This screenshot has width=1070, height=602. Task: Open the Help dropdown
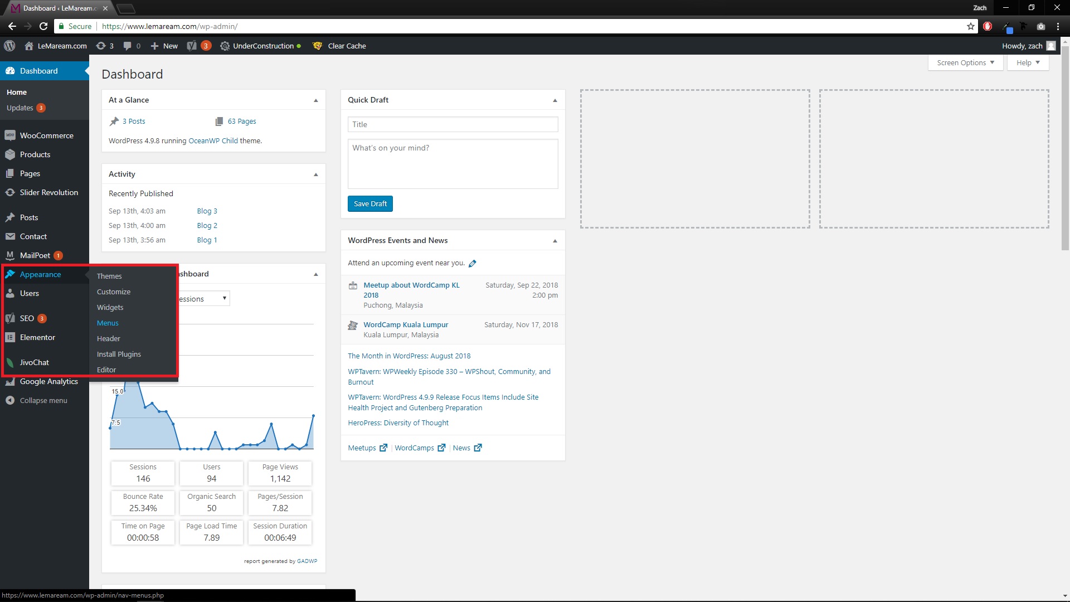1028,62
